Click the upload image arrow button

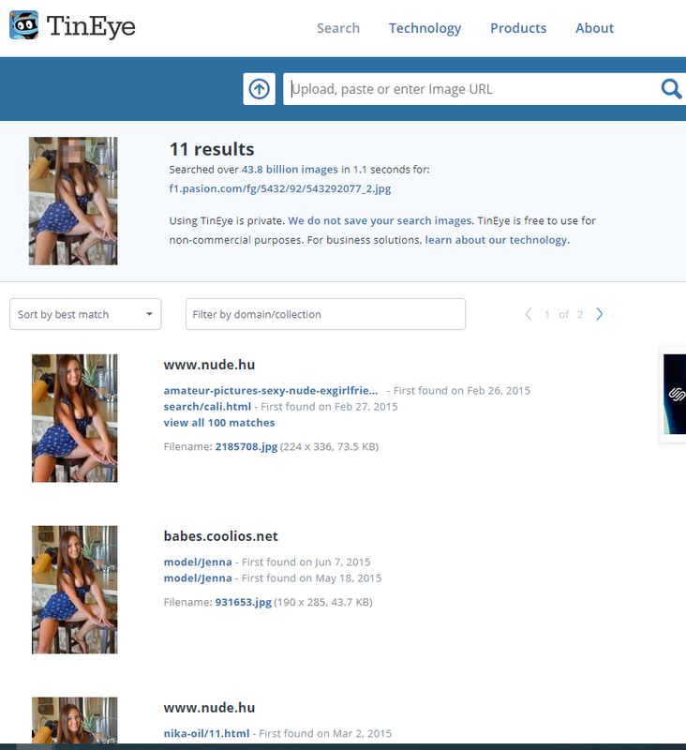point(259,89)
